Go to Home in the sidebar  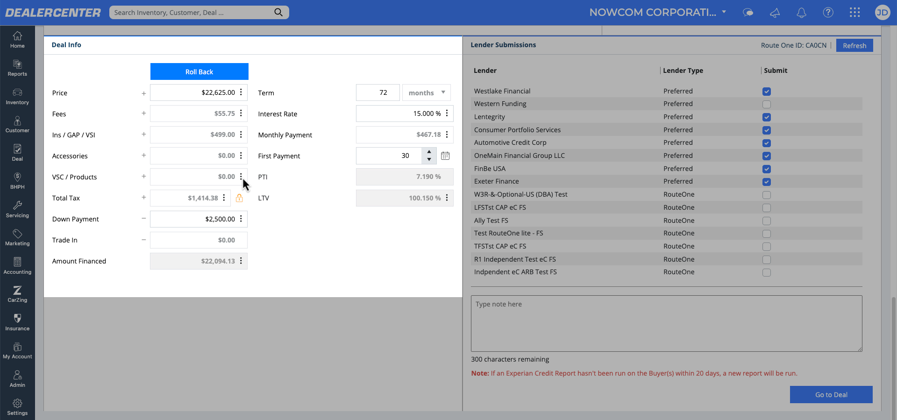(17, 40)
